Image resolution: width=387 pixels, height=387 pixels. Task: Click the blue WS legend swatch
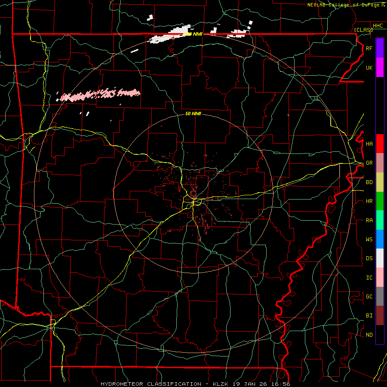[380, 239]
